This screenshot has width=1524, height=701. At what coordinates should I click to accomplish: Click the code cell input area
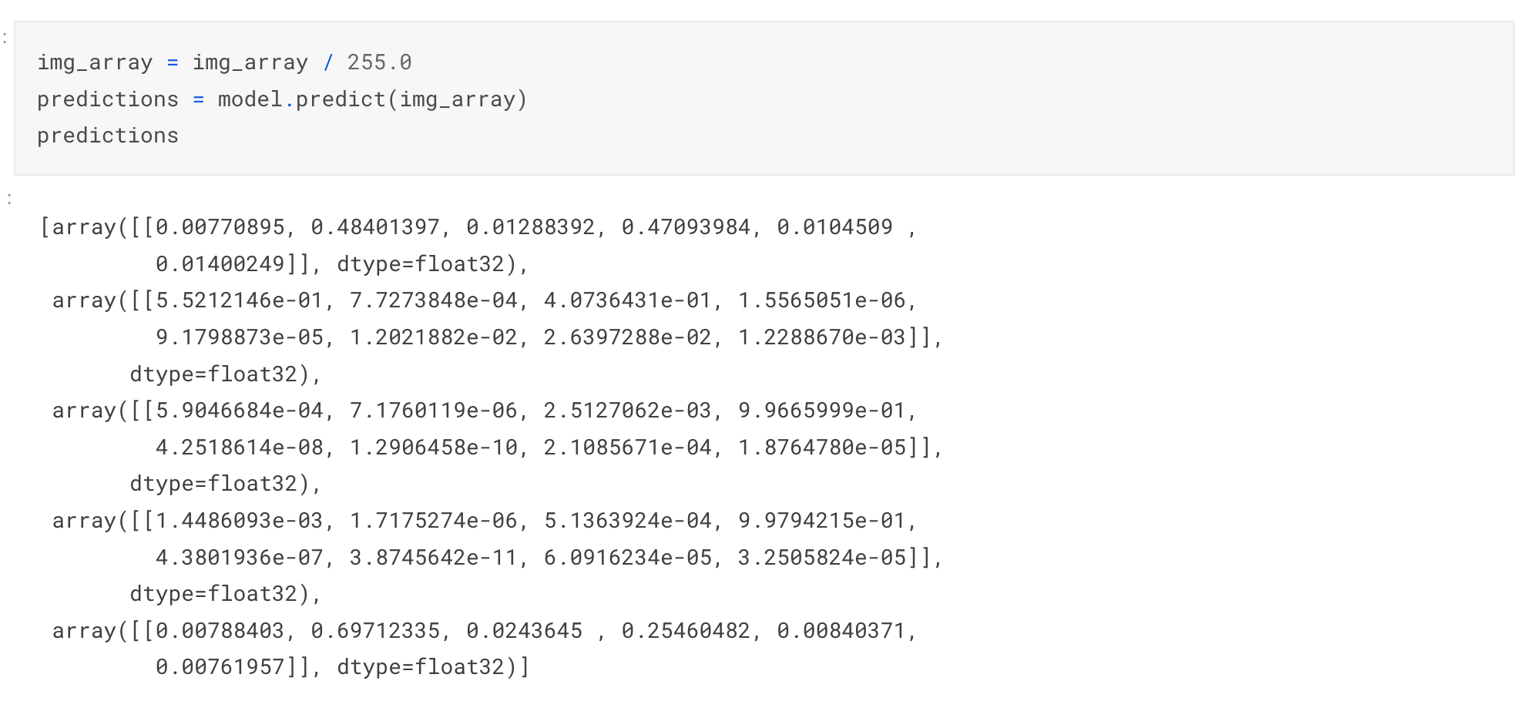pos(764,99)
